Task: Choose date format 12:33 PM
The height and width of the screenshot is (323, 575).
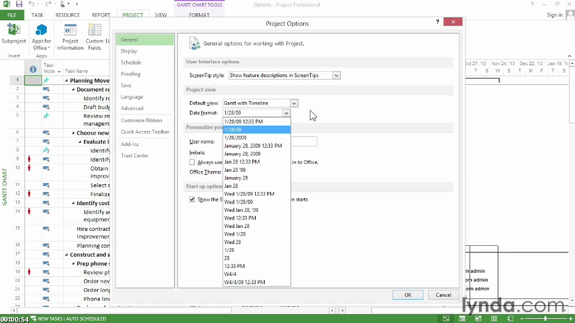Action: [x=257, y=266]
